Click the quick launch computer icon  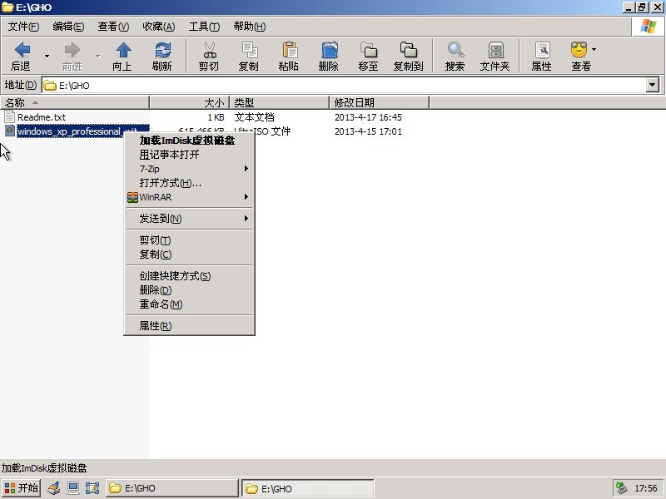[73, 488]
